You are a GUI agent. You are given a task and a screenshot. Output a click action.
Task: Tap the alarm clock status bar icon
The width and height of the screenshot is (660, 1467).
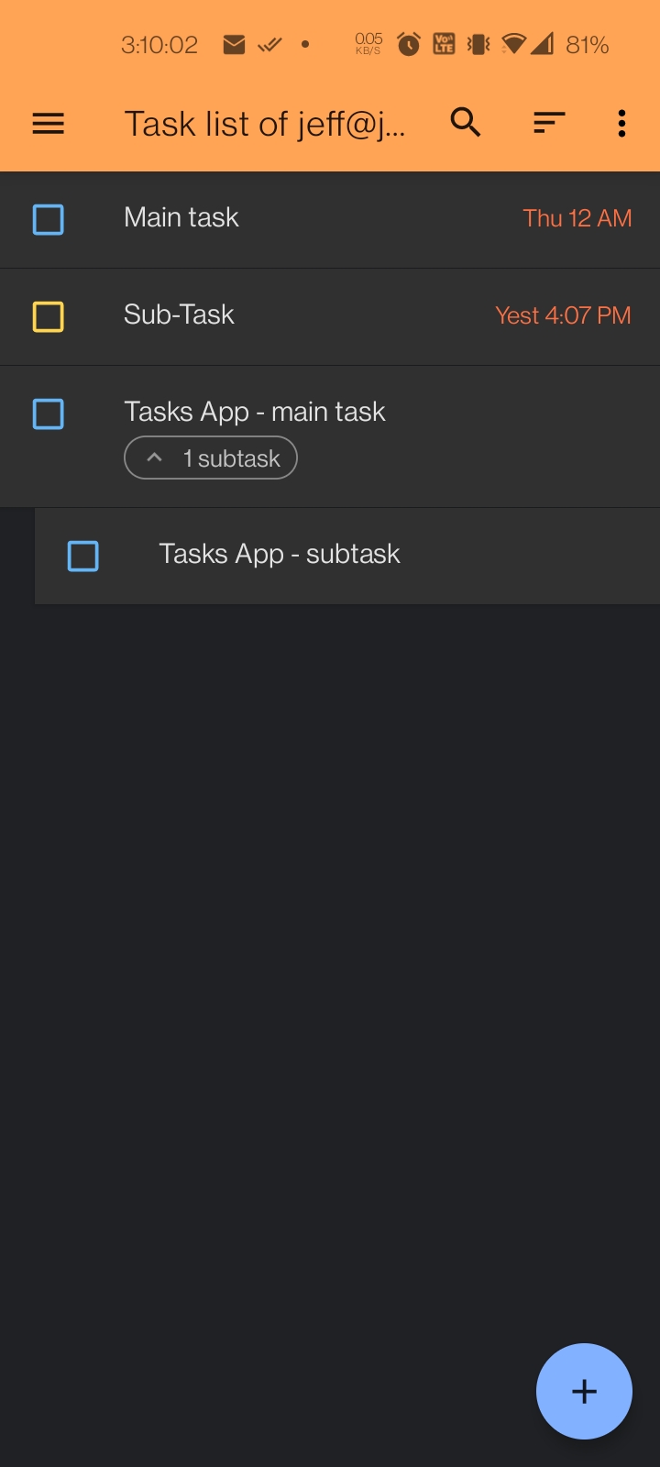(407, 42)
